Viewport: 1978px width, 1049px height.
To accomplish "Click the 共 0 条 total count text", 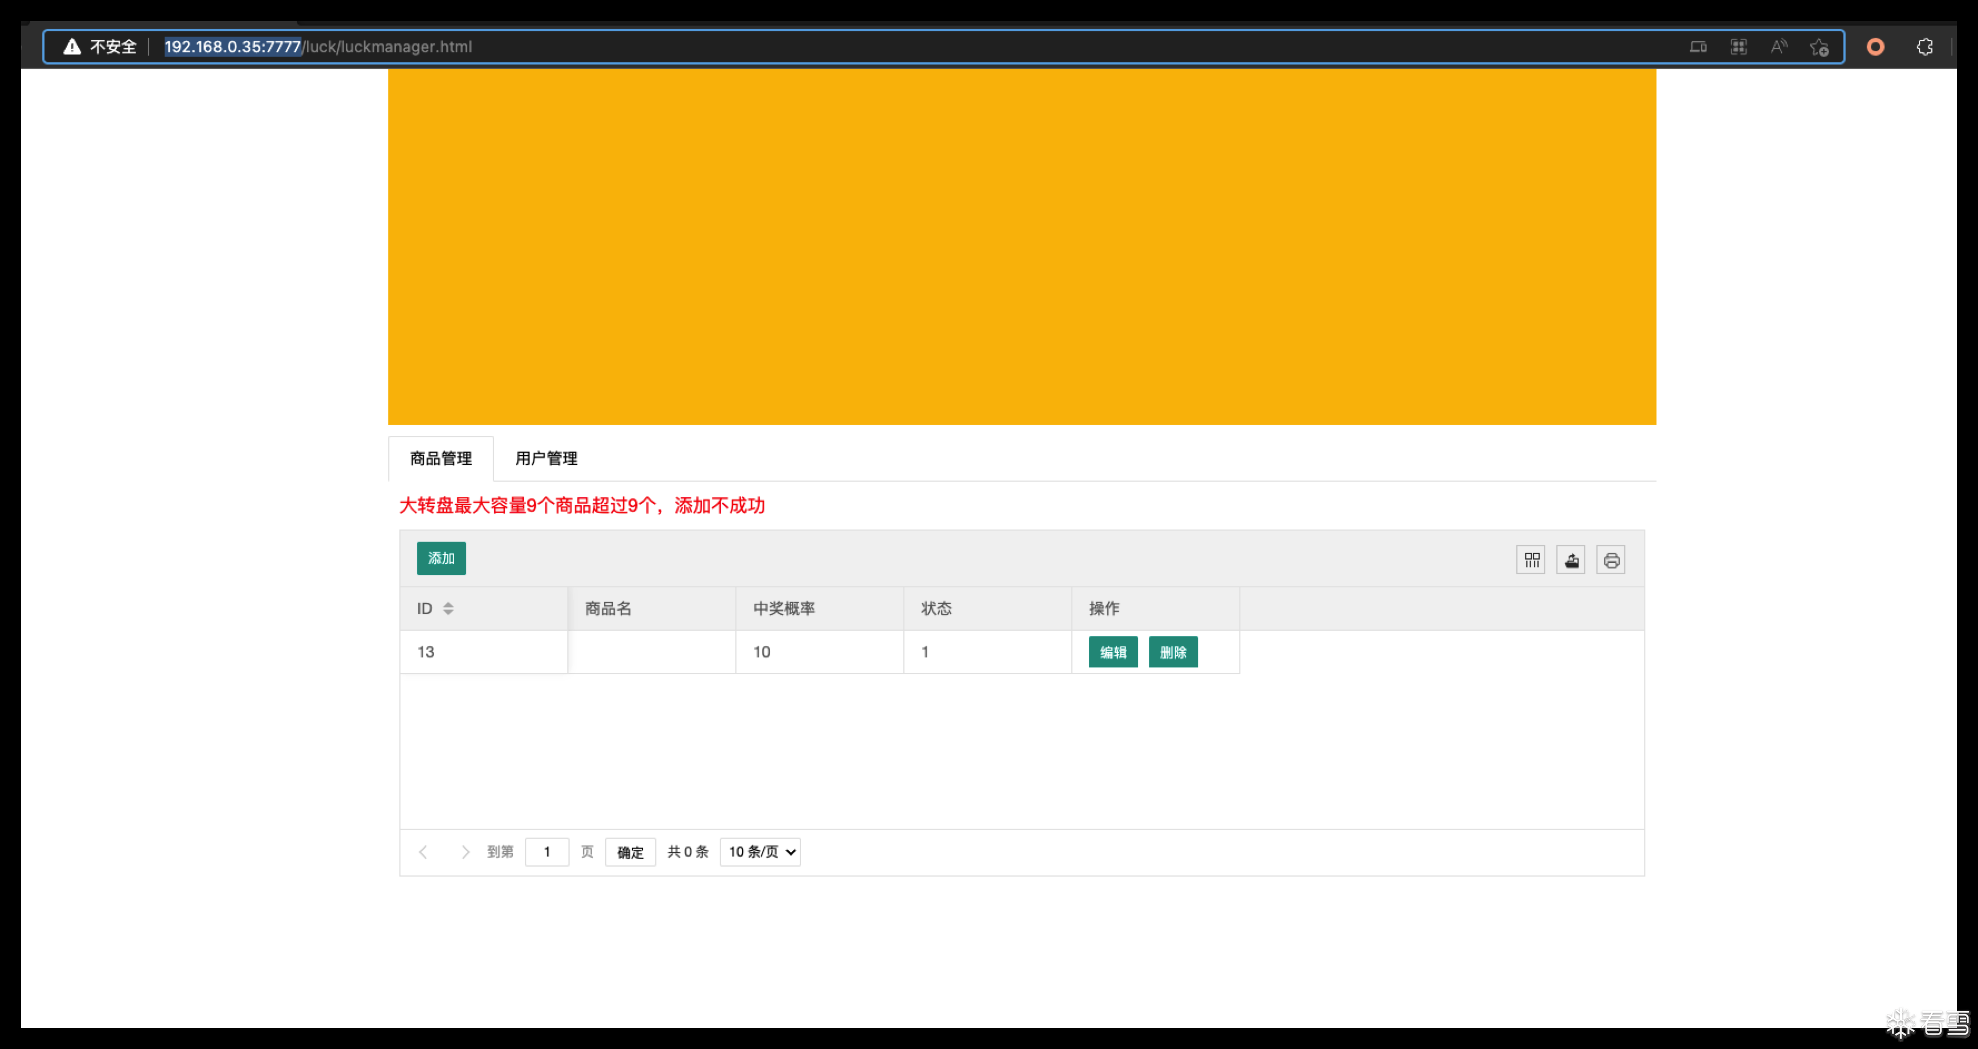I will tap(687, 852).
